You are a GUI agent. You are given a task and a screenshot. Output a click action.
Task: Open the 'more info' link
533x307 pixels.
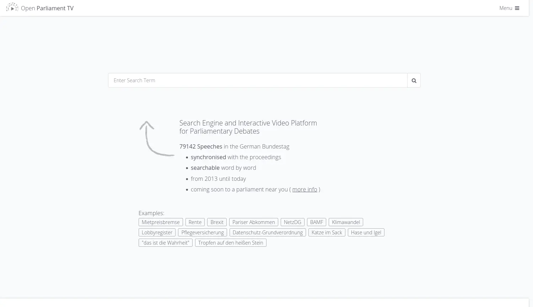pyautogui.click(x=305, y=190)
